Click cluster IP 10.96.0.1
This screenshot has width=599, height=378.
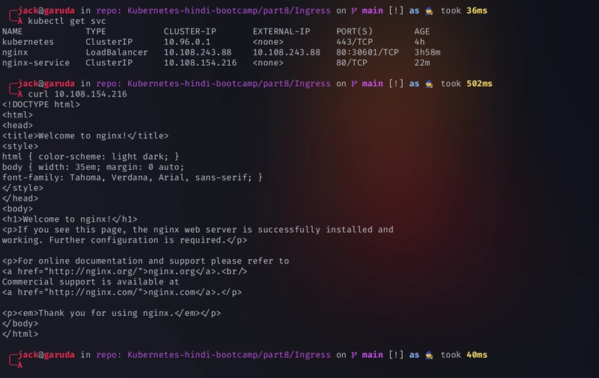coord(186,42)
